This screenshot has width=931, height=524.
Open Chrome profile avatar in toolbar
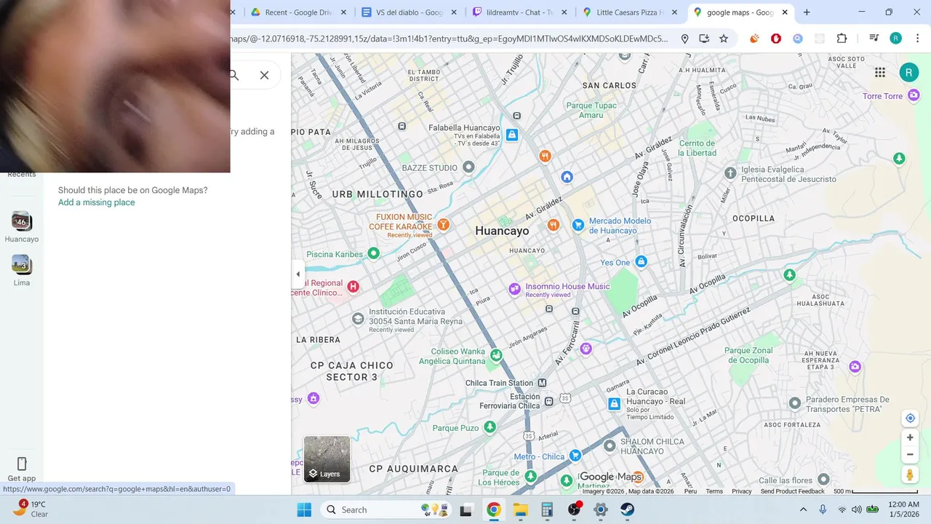(x=895, y=39)
